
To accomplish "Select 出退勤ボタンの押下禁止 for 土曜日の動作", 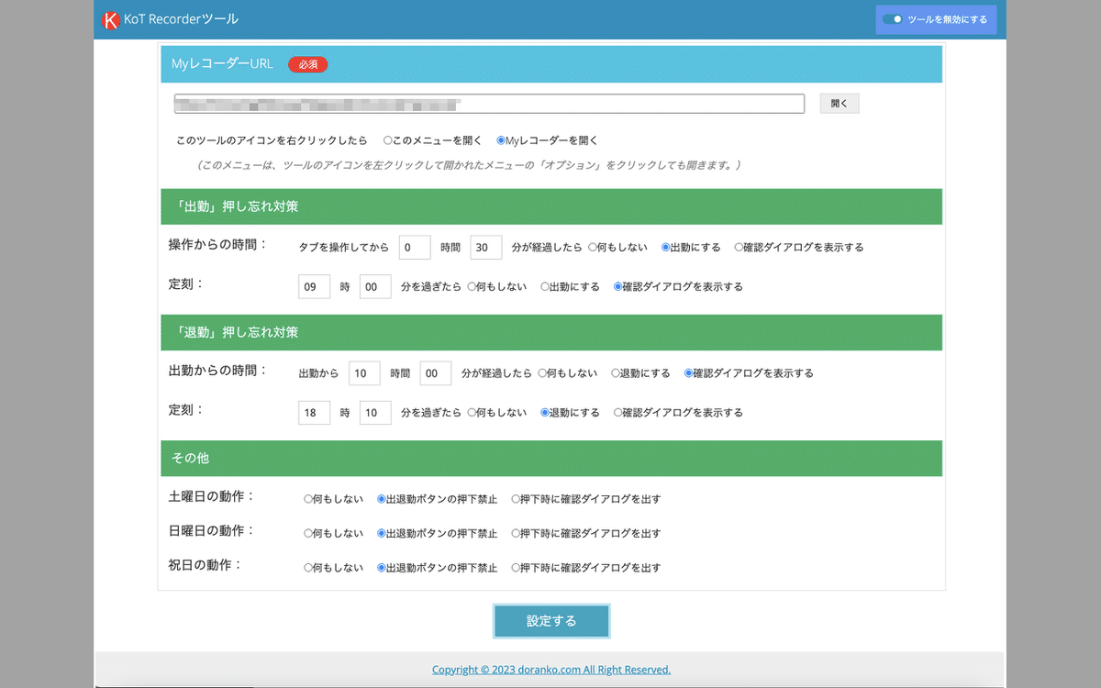I will pyautogui.click(x=382, y=500).
